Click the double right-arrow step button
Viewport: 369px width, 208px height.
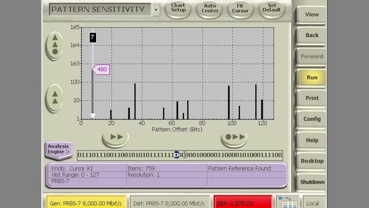tap(116, 137)
